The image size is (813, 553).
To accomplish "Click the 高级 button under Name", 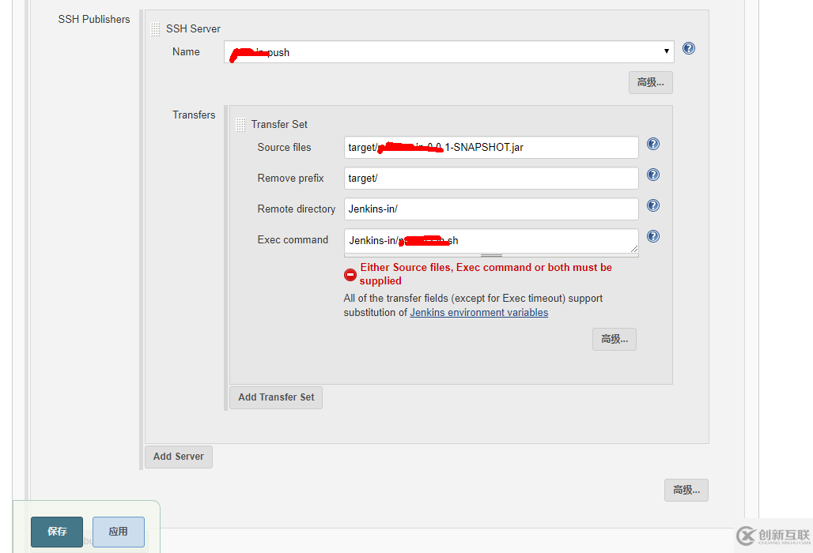I will pos(651,83).
